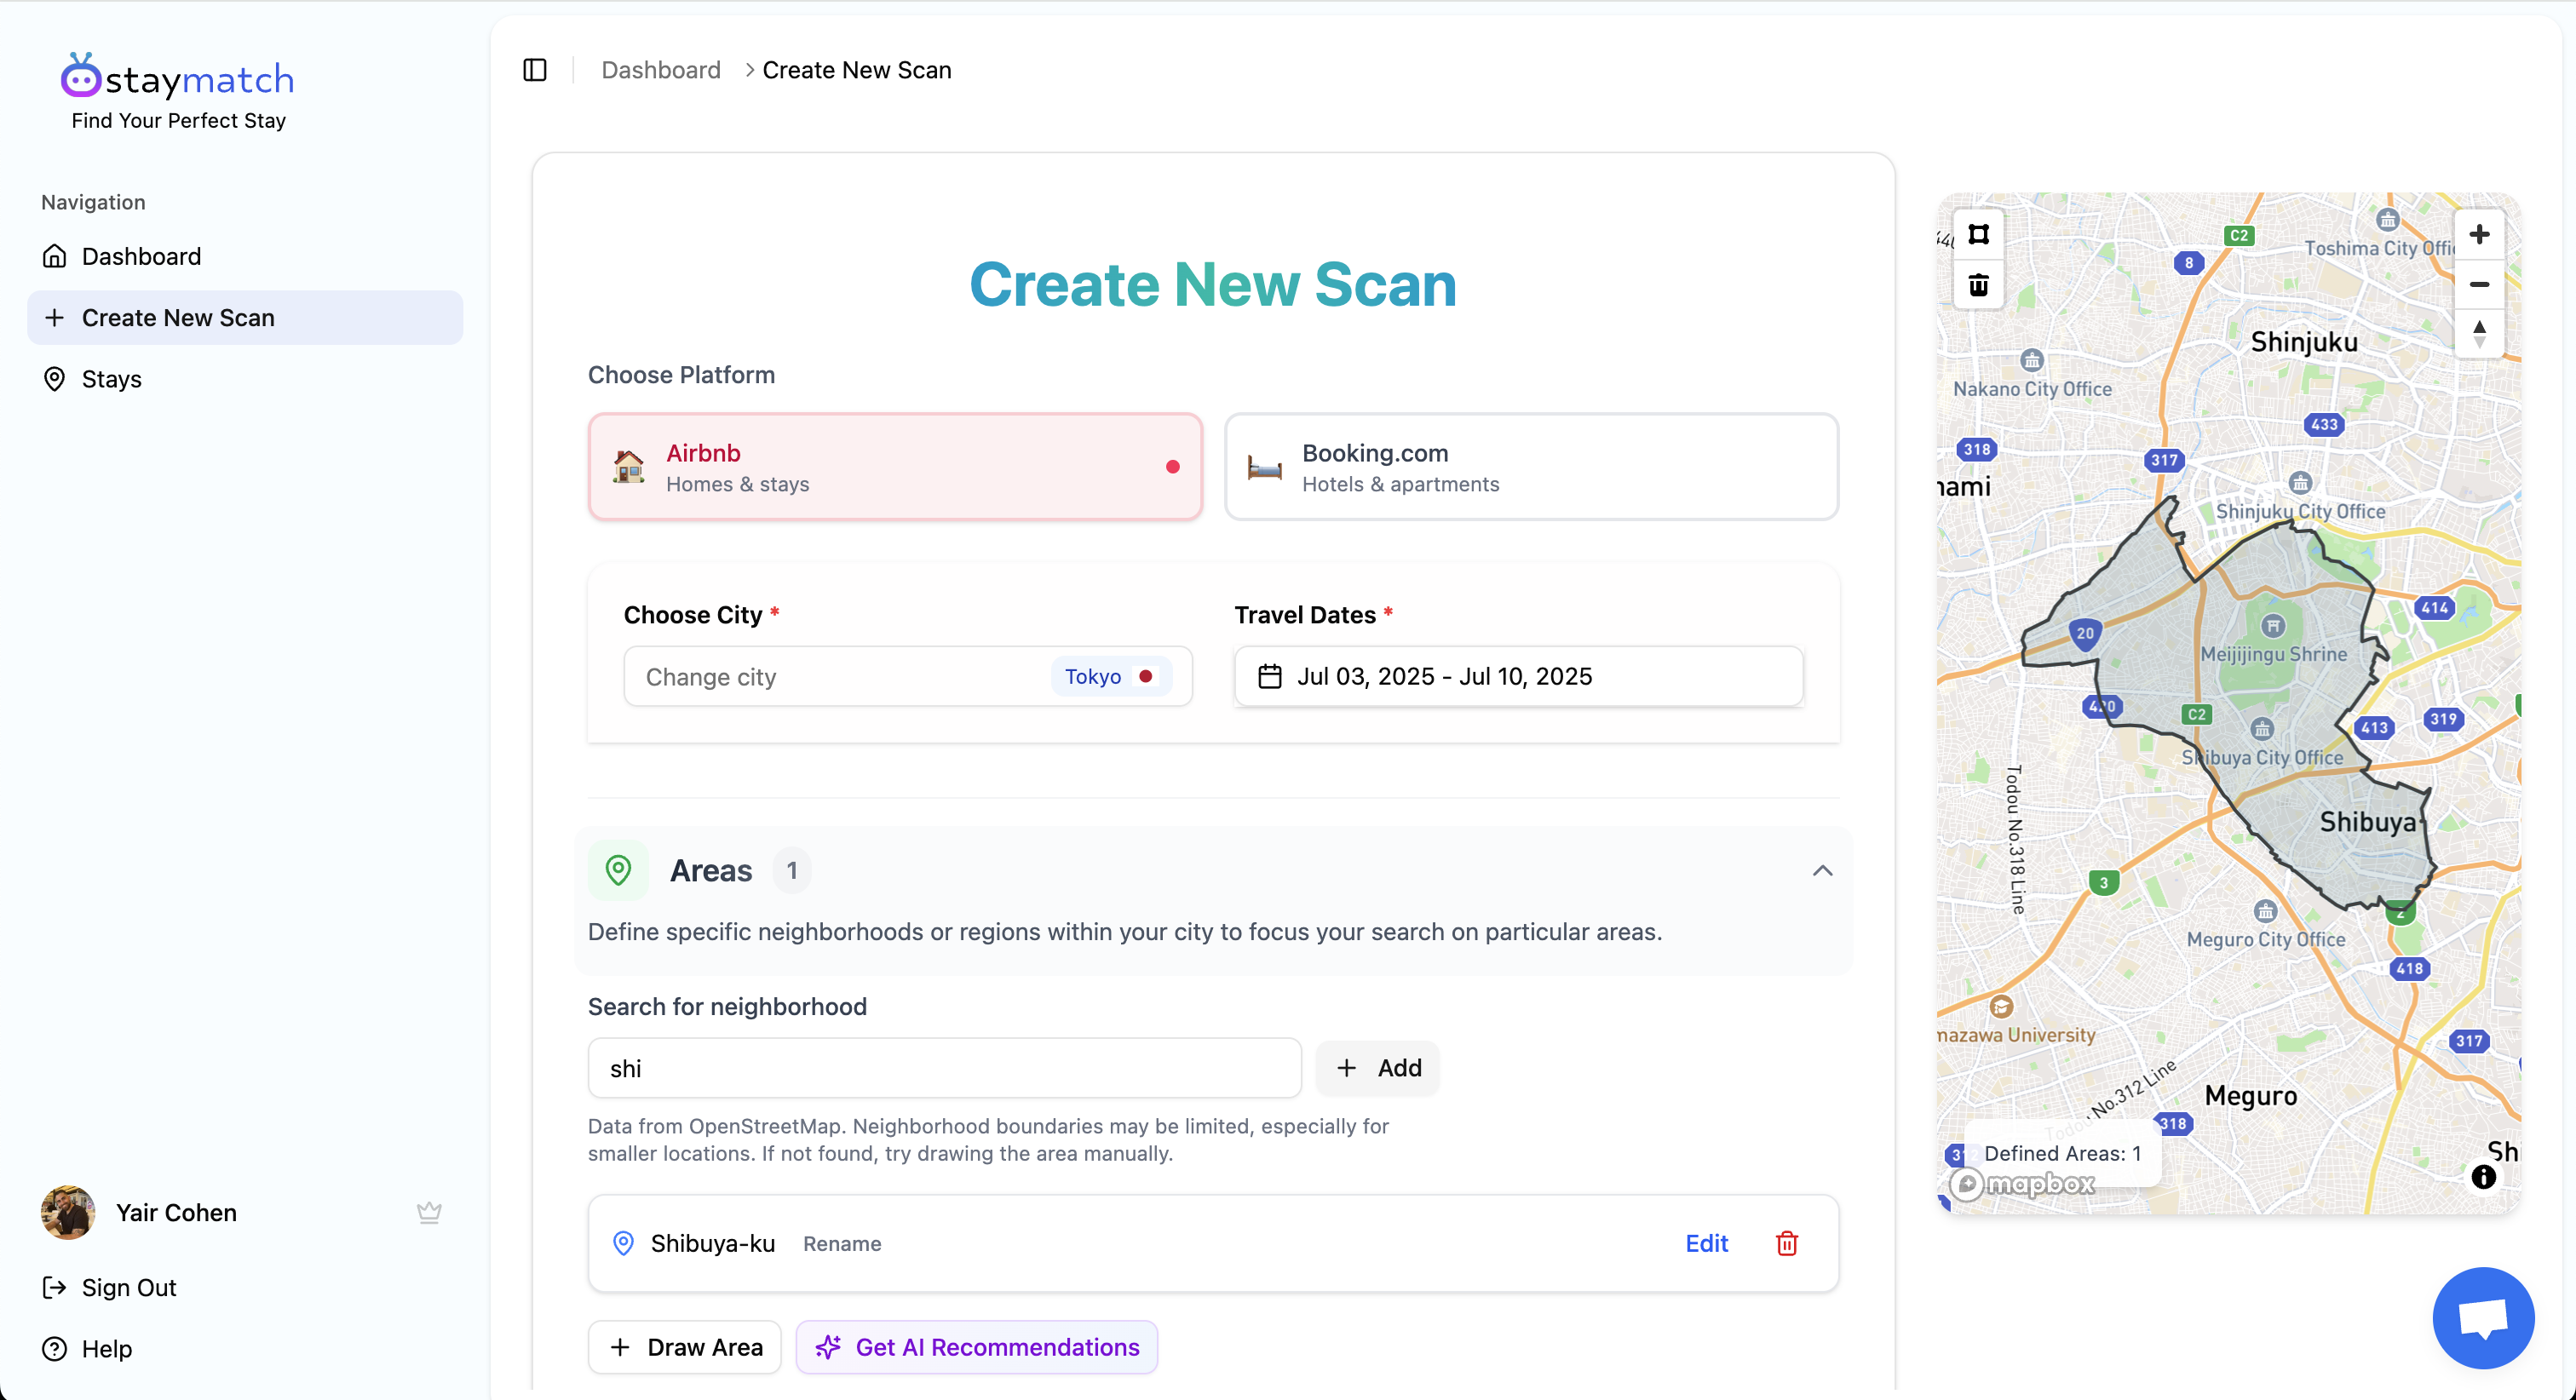This screenshot has height=1400, width=2576.
Task: Click the Dashboard breadcrumb link
Action: pyautogui.click(x=660, y=70)
